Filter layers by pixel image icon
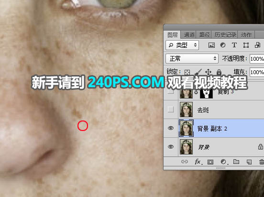Screen dimensions: 264x197 pos(211,45)
